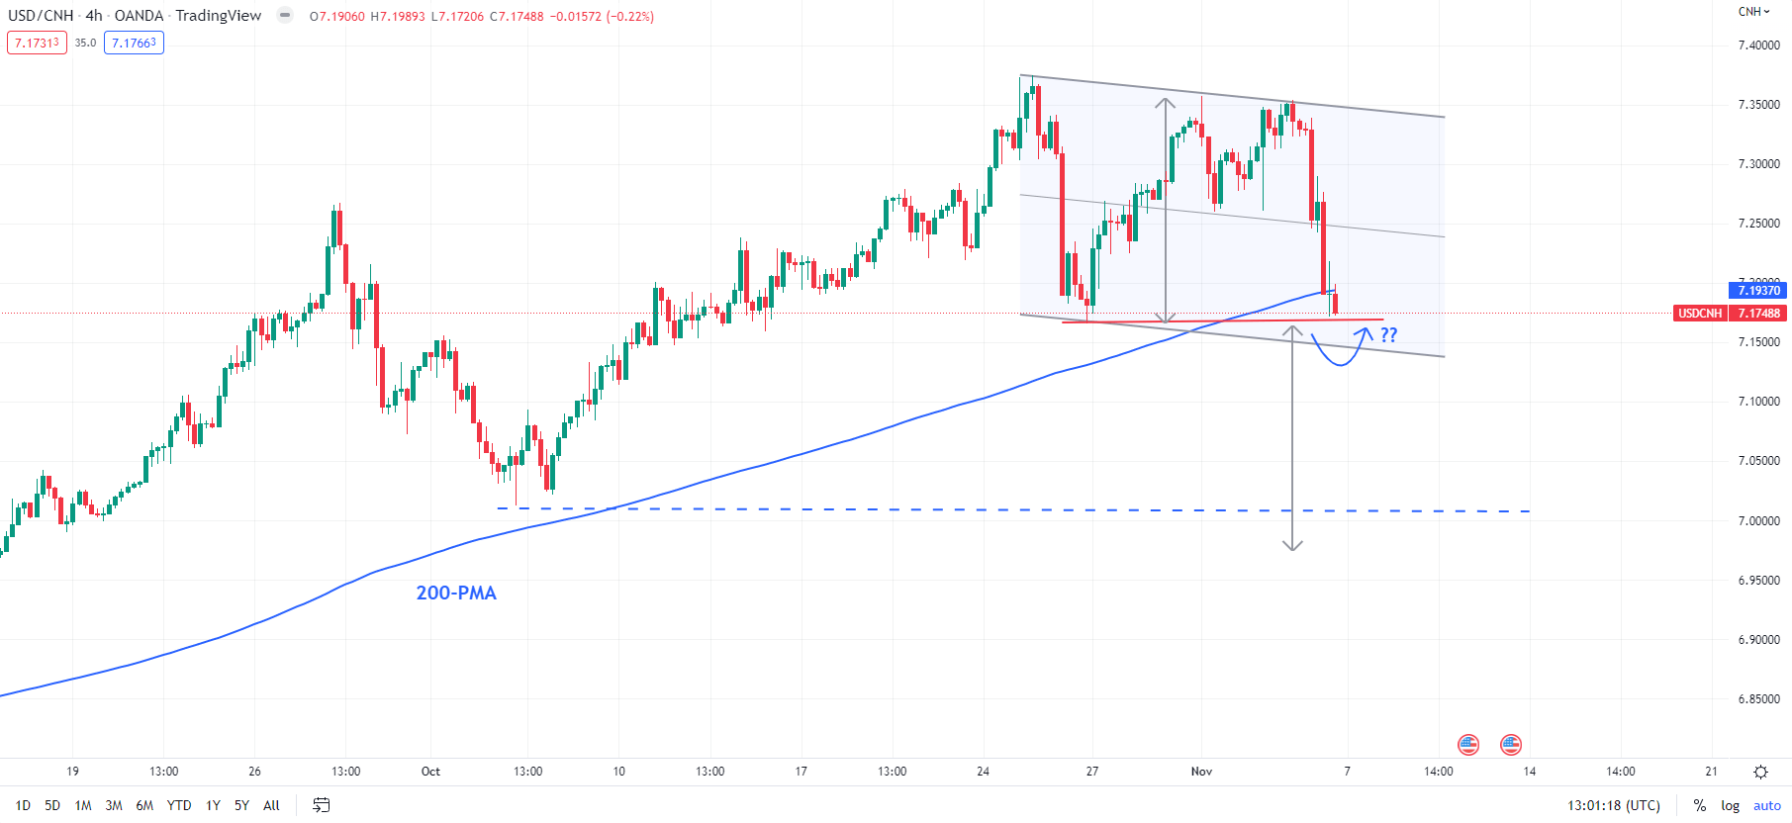The width and height of the screenshot is (1792, 823).
Task: Click the 7.17663 buy price button
Action: click(x=134, y=43)
